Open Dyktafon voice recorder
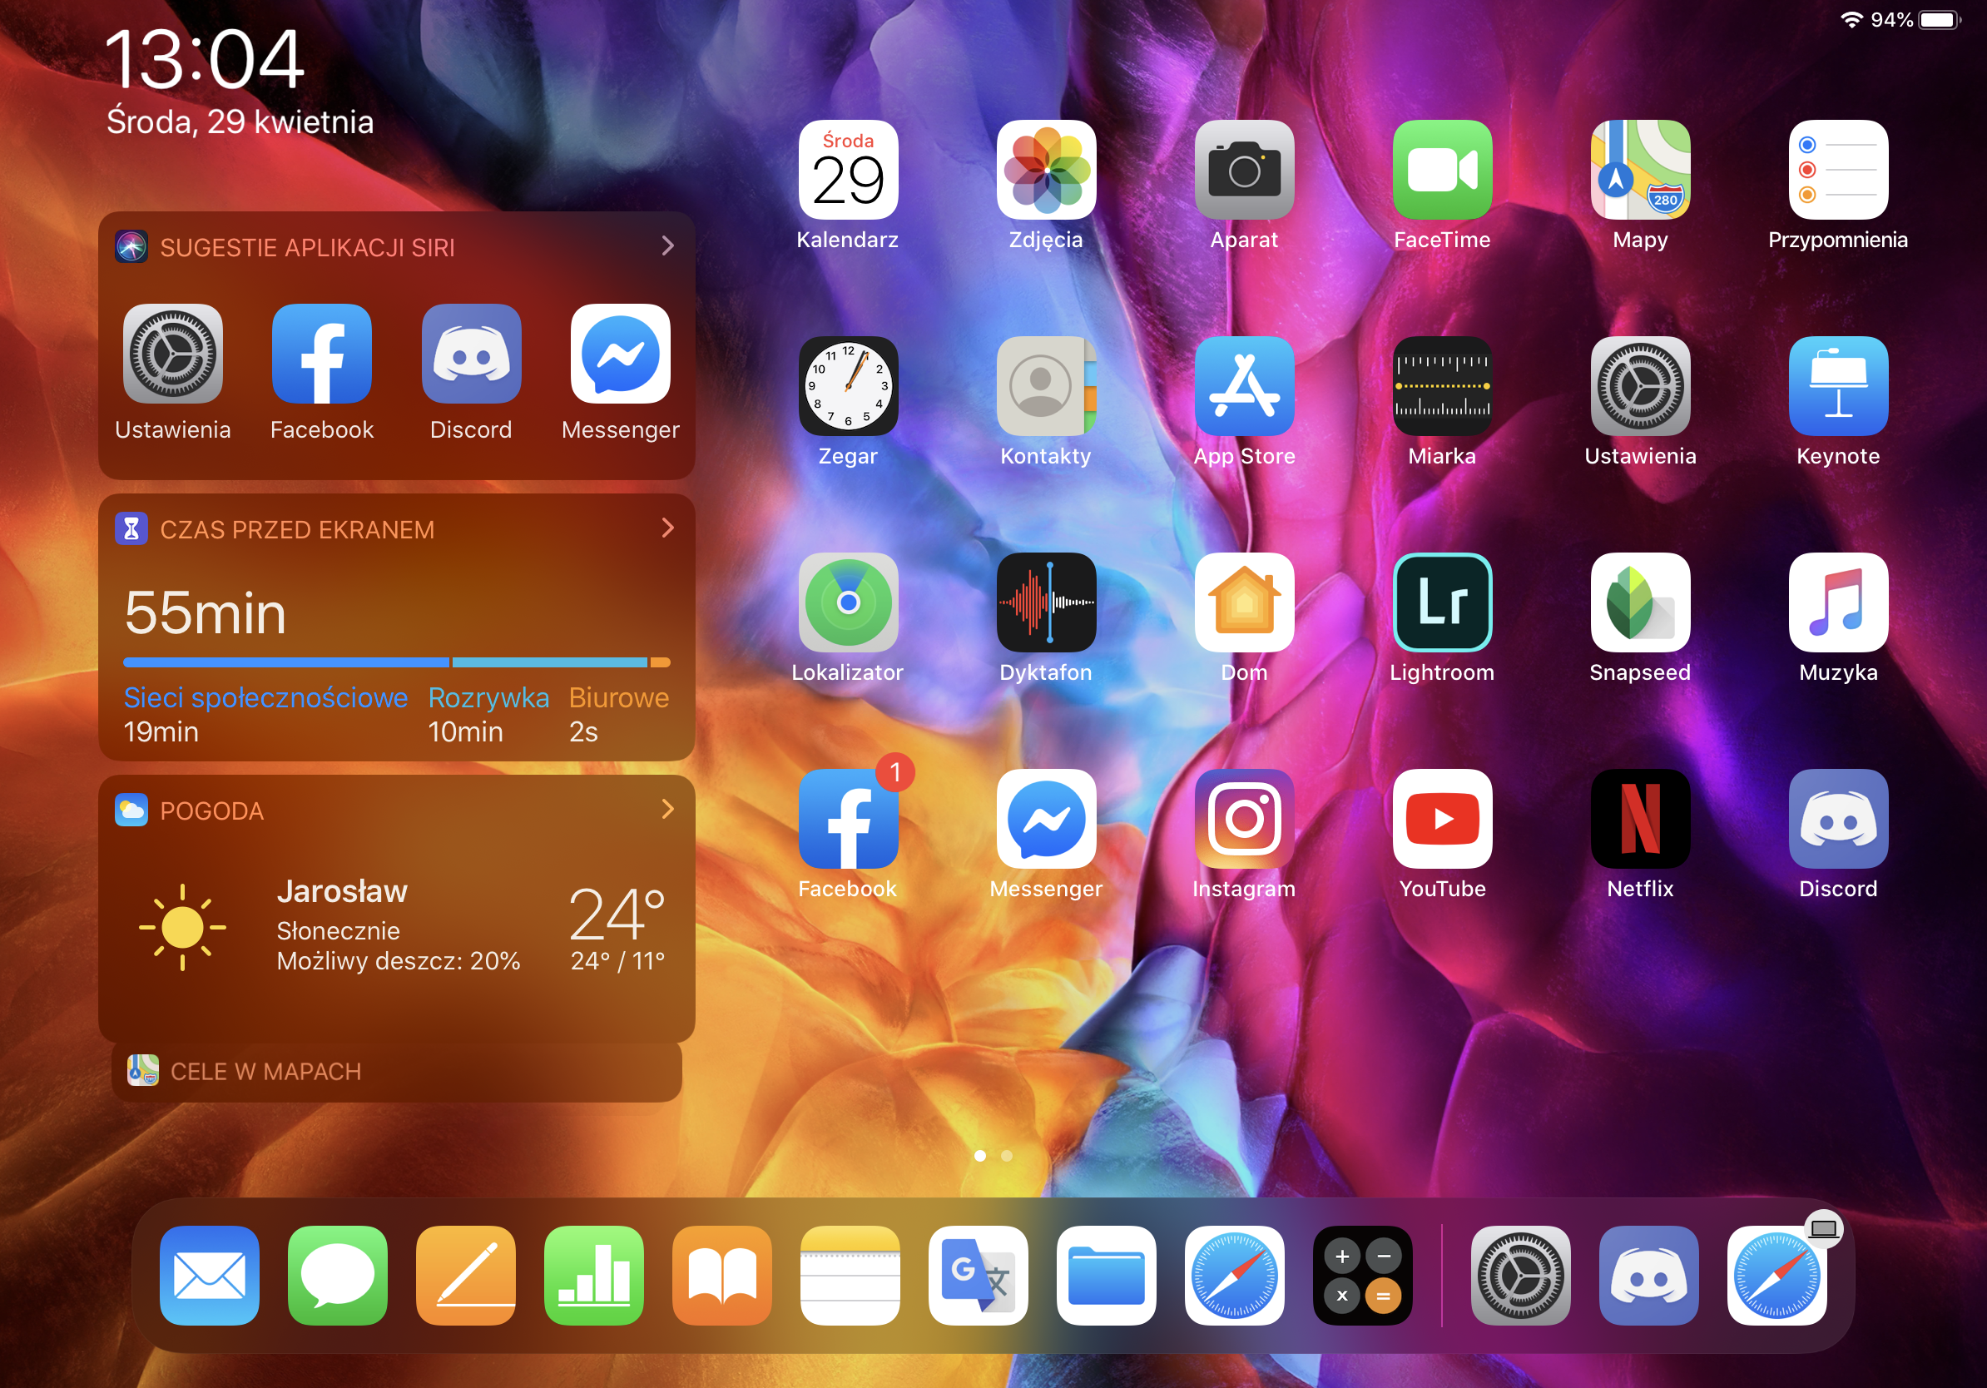The width and height of the screenshot is (1987, 1388). pyautogui.click(x=1045, y=602)
